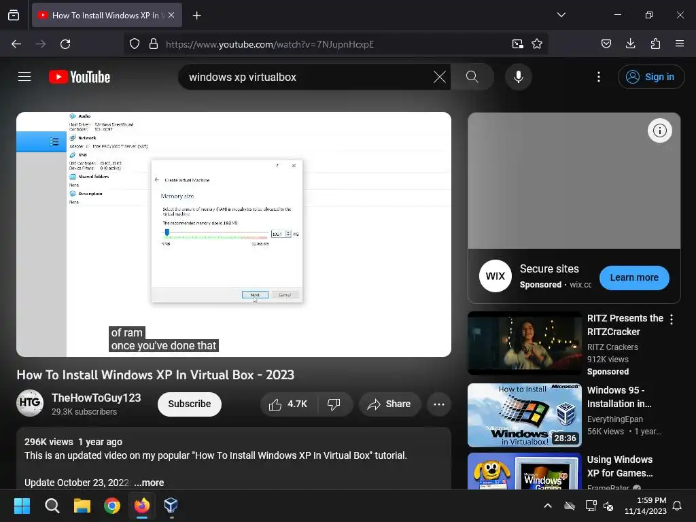This screenshot has height=522, width=696.
Task: Expand the description with '...more'
Action: [149, 483]
